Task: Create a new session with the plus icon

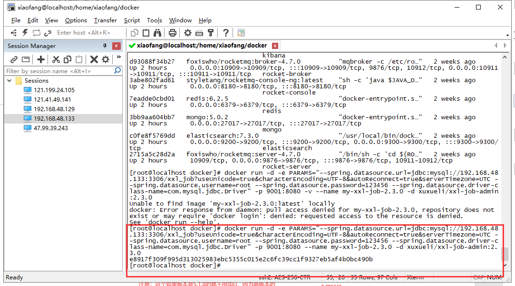Action: point(40,59)
